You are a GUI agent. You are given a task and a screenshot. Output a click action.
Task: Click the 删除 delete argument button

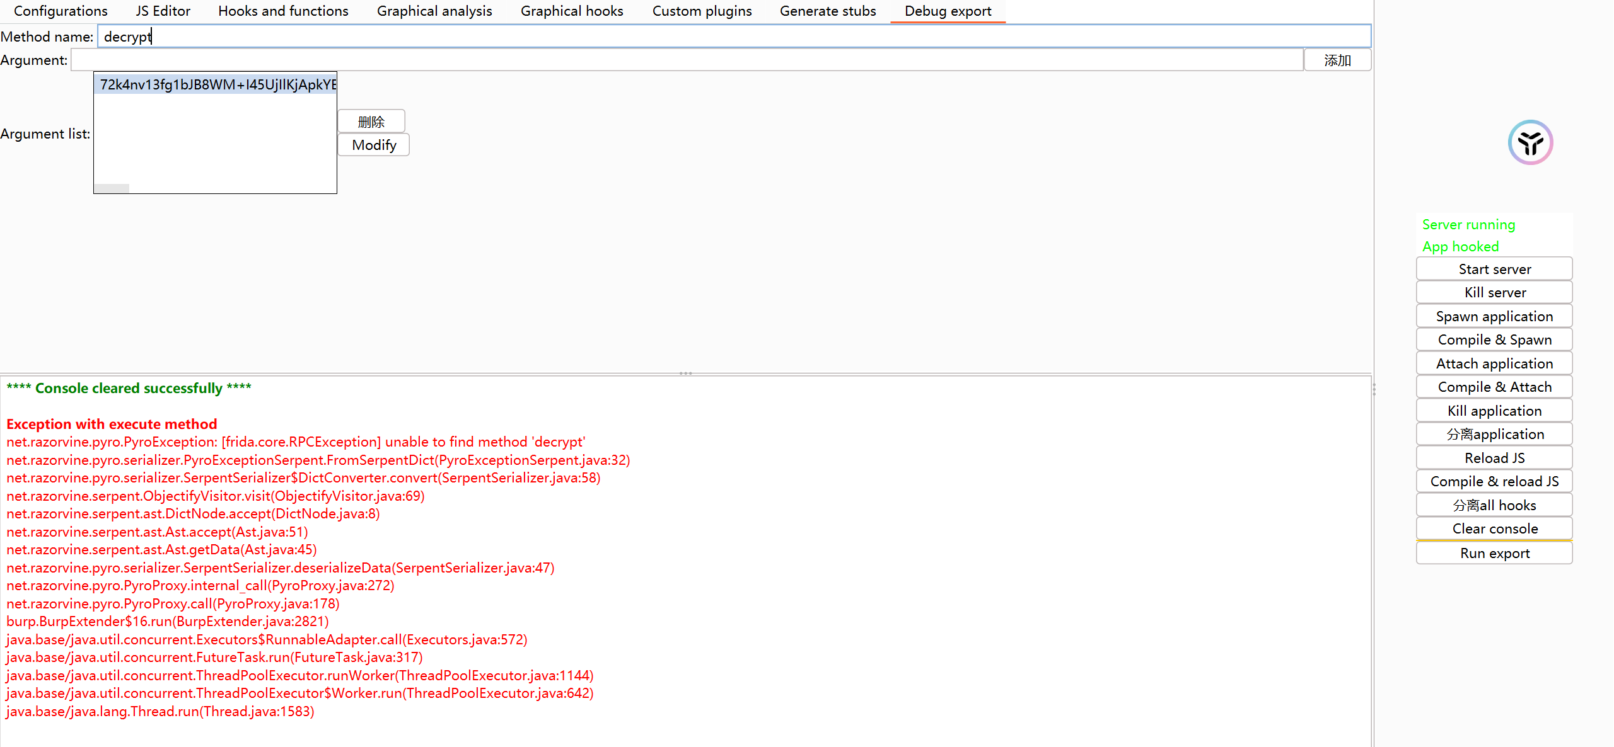[371, 122]
